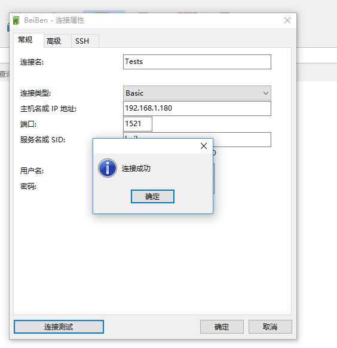Click the BeiBen green app icon in title bar
The width and height of the screenshot is (337, 348).
pos(16,20)
